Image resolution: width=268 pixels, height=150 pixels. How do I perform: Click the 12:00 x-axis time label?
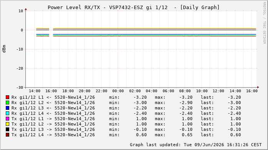[218, 91]
